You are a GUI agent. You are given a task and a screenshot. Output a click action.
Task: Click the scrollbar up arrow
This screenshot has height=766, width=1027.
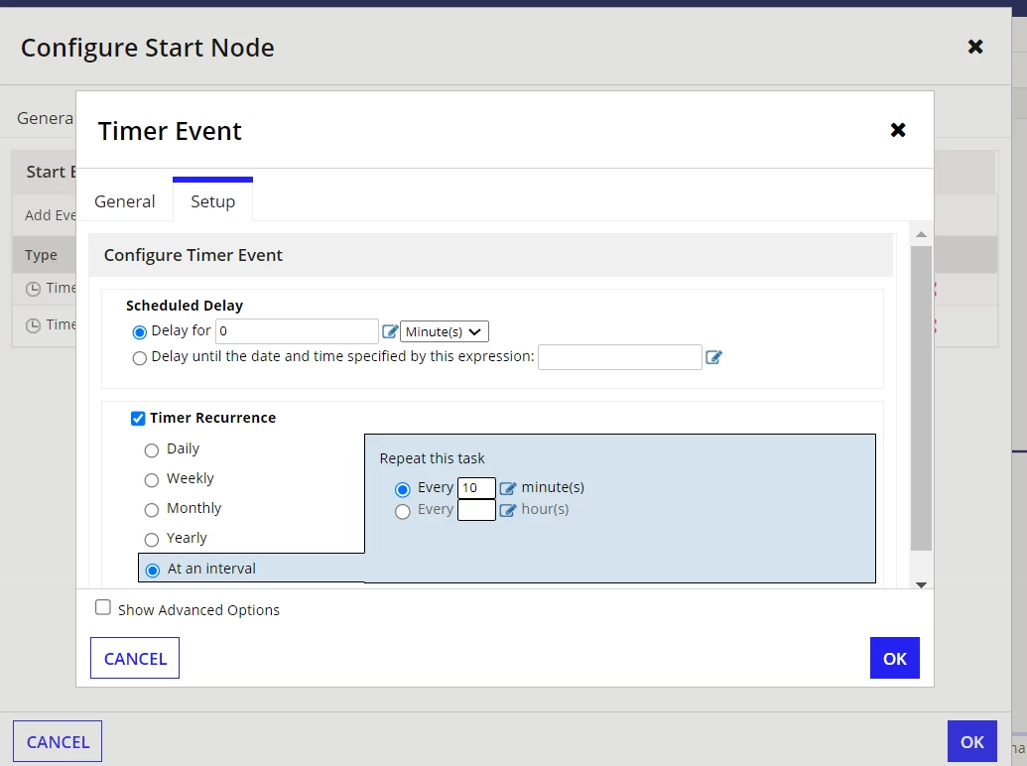[x=921, y=234]
